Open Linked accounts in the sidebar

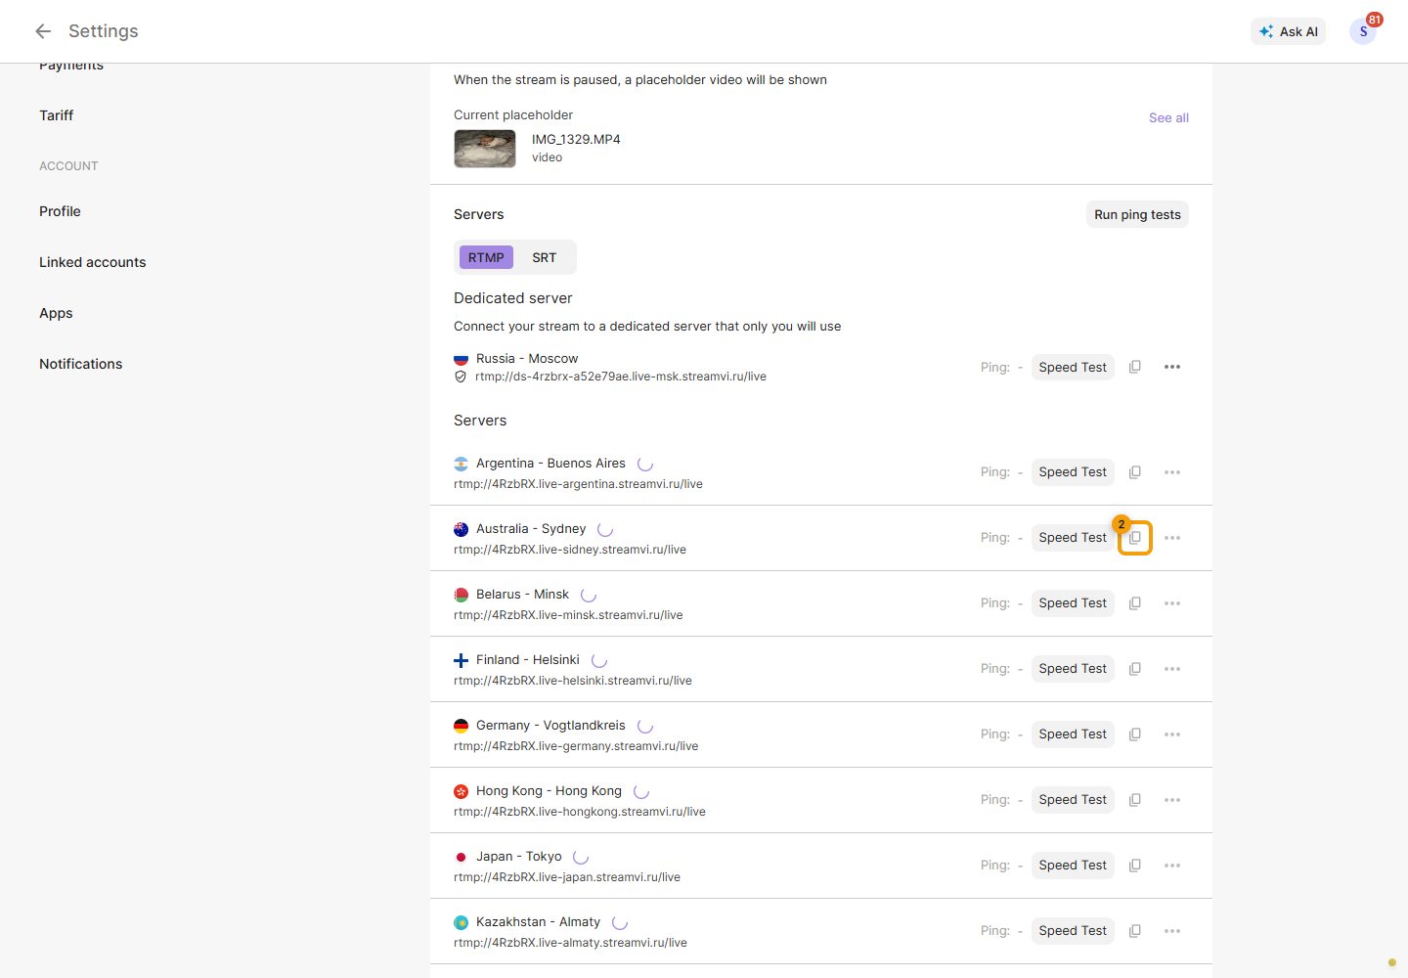click(93, 262)
